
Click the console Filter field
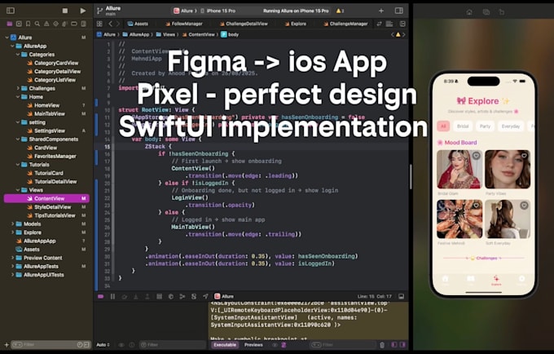click(x=343, y=345)
